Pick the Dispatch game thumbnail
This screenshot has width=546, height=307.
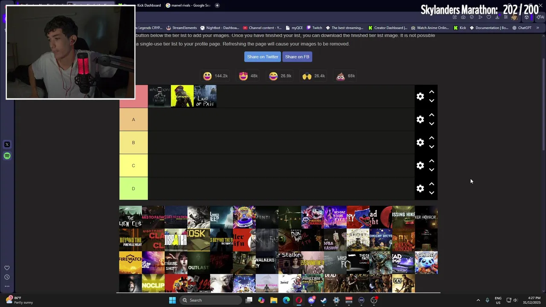(x=176, y=240)
